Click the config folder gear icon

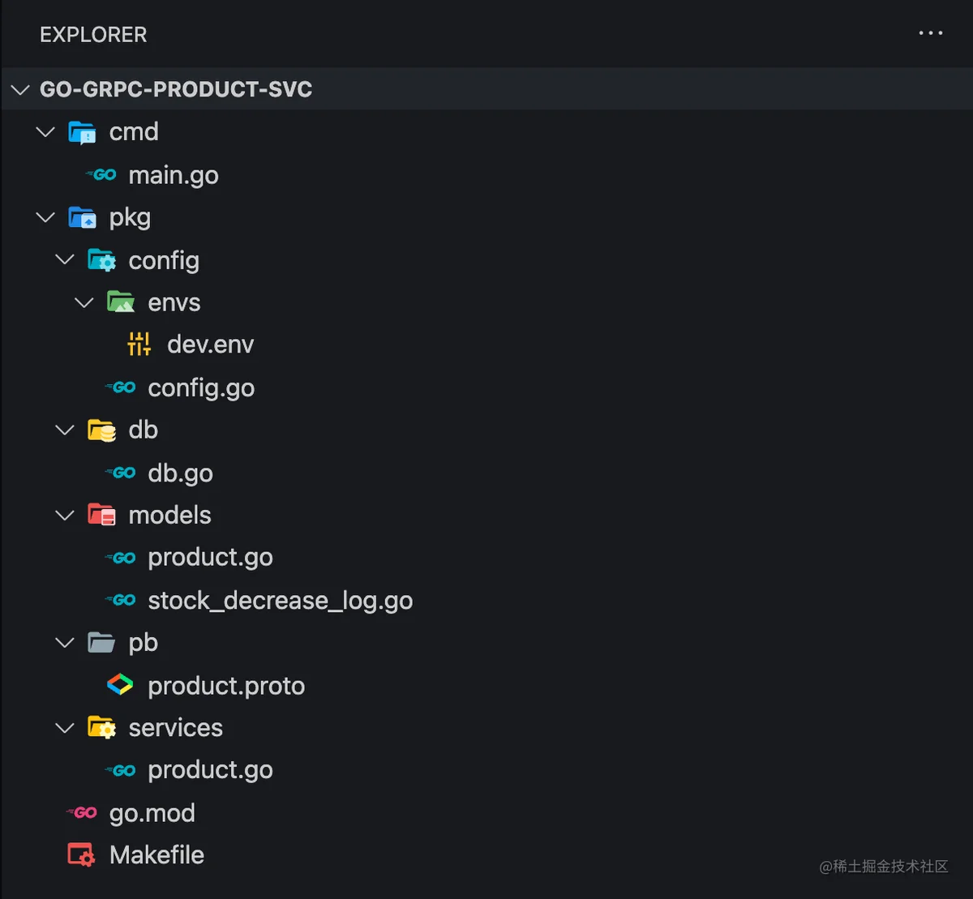101,260
